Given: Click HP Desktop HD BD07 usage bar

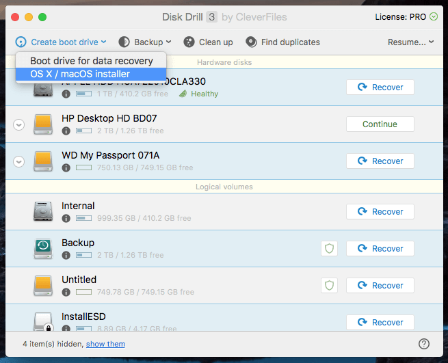Looking at the screenshot, I should [x=83, y=131].
